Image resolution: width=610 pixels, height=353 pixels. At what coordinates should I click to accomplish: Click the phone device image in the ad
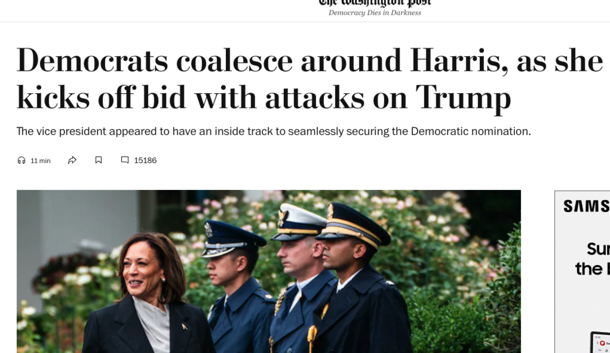pyautogui.click(x=600, y=342)
